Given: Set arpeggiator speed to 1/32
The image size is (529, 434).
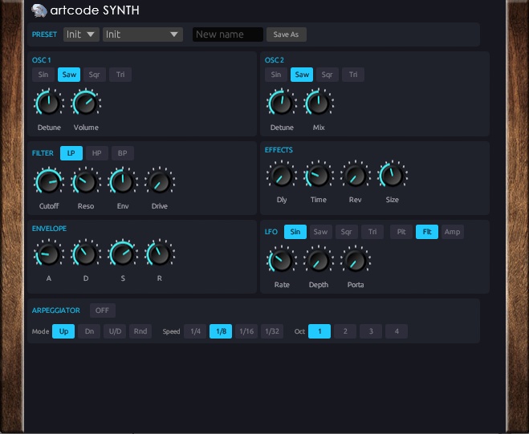Looking at the screenshot, I should (x=272, y=331).
